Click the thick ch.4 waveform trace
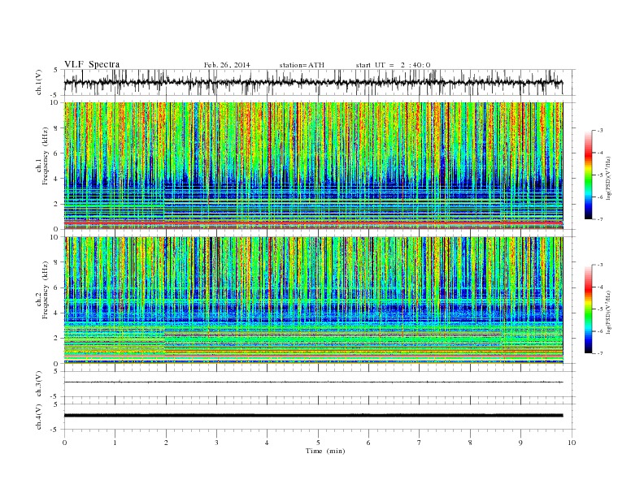Image resolution: width=644 pixels, height=497 pixels. pos(313,416)
